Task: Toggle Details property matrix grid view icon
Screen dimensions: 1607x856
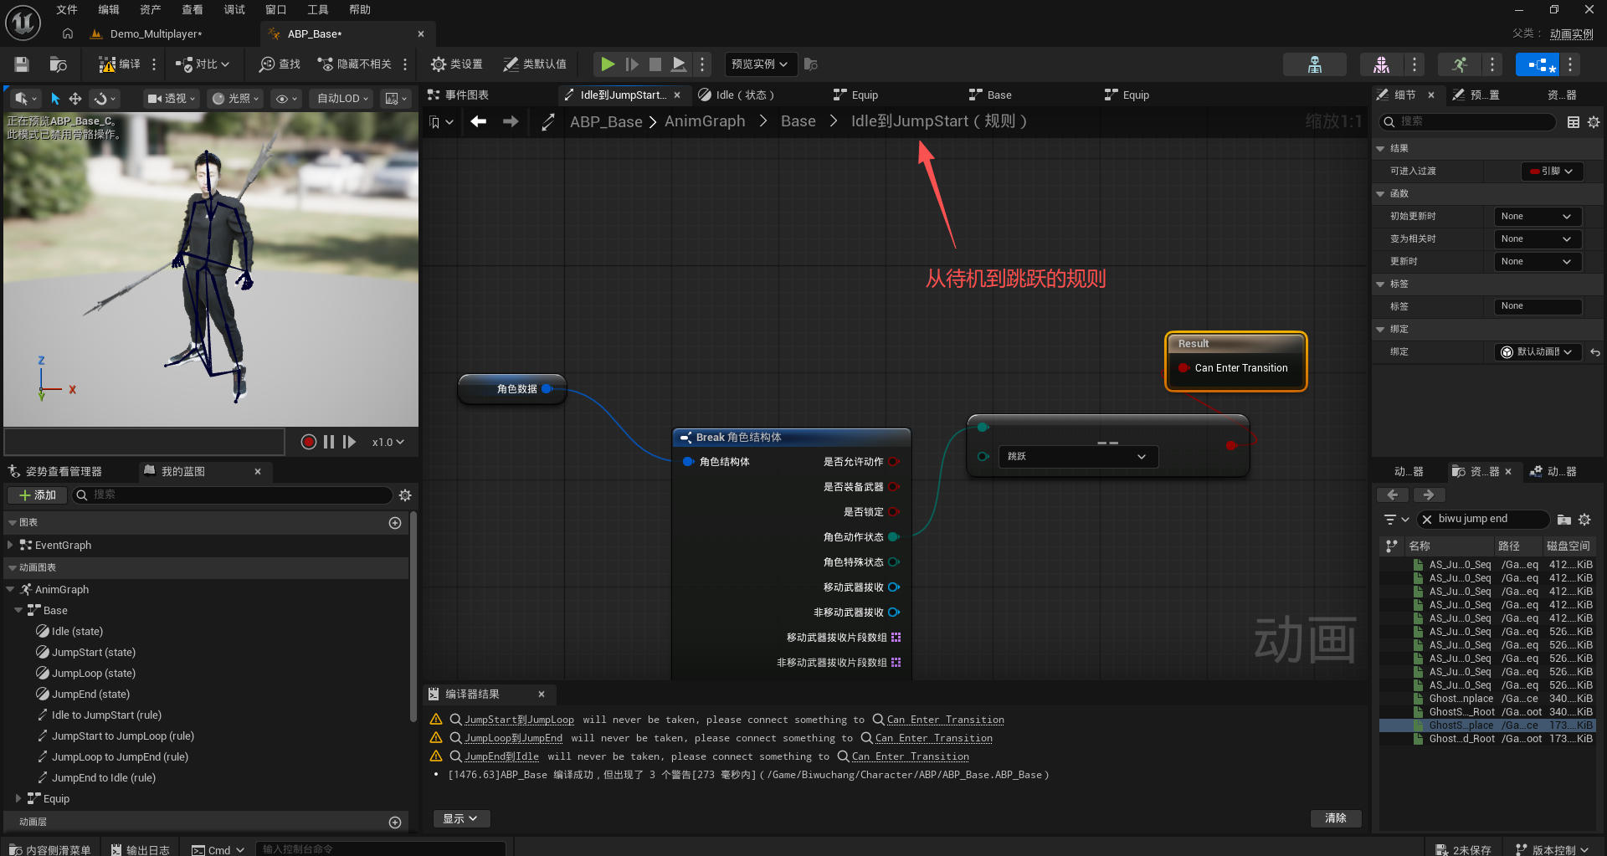Action: (x=1574, y=122)
